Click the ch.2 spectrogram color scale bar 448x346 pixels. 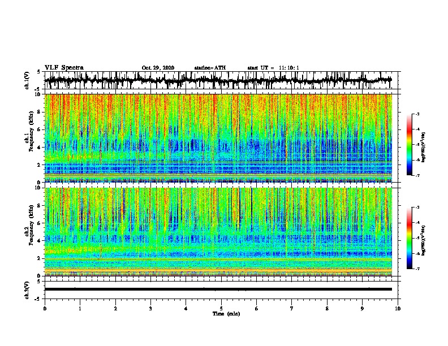(x=410, y=238)
